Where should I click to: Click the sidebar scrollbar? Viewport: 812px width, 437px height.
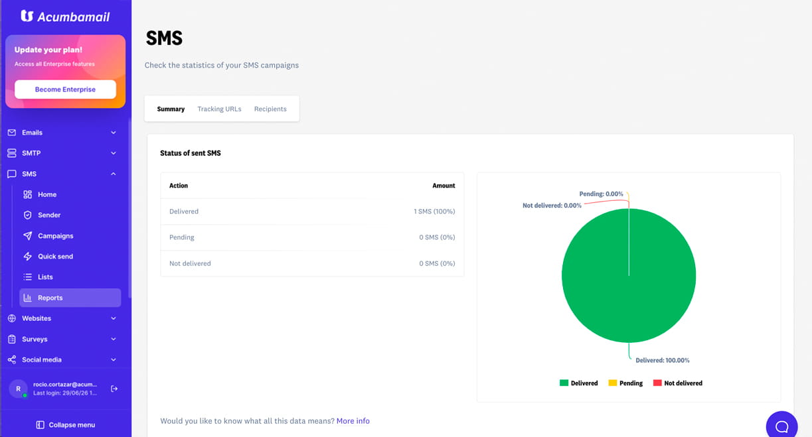click(x=129, y=208)
